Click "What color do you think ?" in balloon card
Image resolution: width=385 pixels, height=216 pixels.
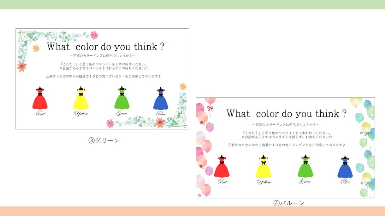[x=287, y=114]
